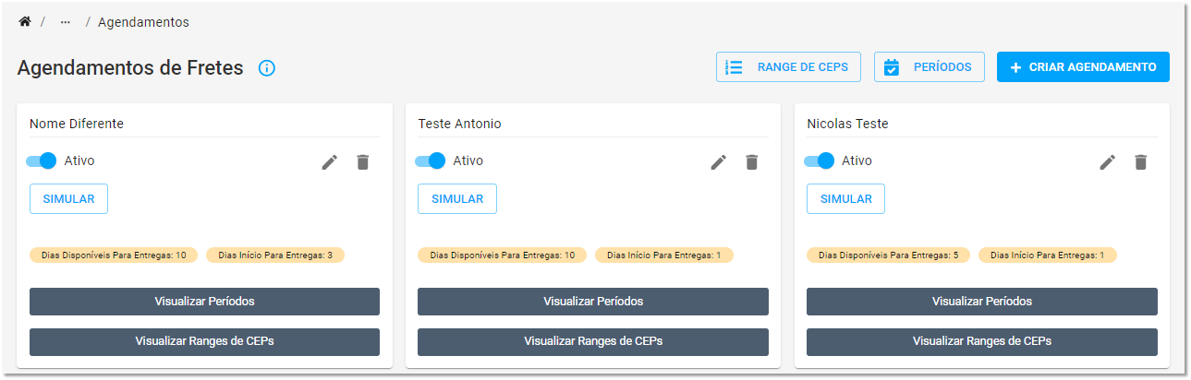Open info icon beside Agendamentos de Fretes
Viewport: 1191px width, 380px height.
point(267,68)
